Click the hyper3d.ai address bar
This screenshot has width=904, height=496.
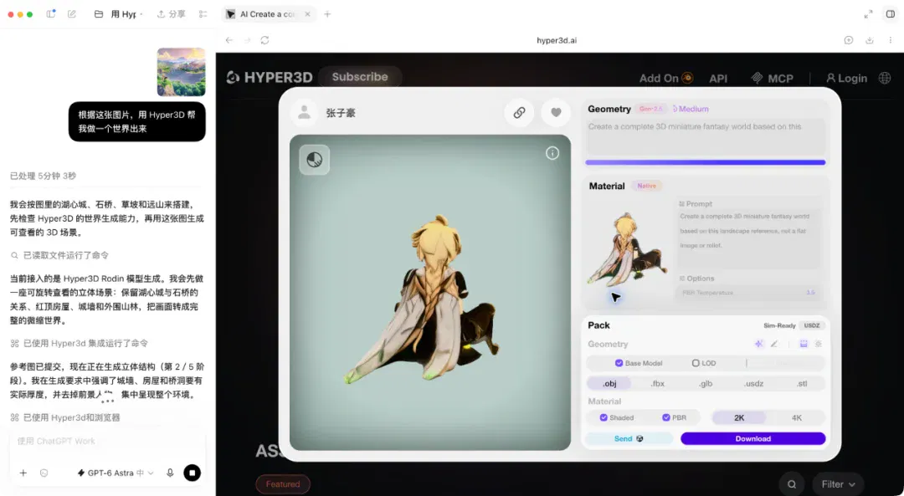click(x=557, y=40)
